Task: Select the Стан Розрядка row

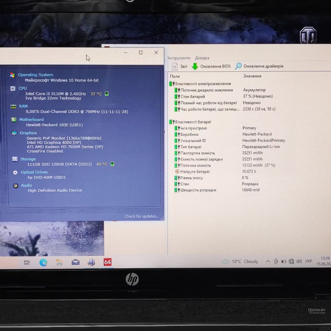Action: point(216,184)
